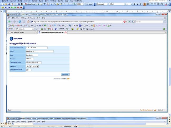171x128 pixels.
Task: Open History menu in upper Firefox window
Action: [x=24, y=18]
